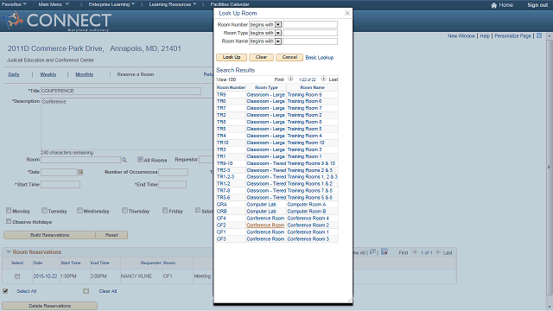The width and height of the screenshot is (553, 311).
Task: Expand the Favorites menu
Action: 14,4
